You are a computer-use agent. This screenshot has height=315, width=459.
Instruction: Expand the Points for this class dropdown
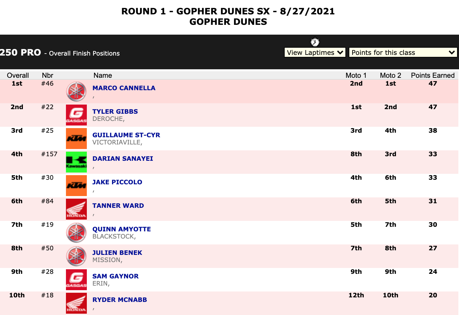tap(403, 53)
